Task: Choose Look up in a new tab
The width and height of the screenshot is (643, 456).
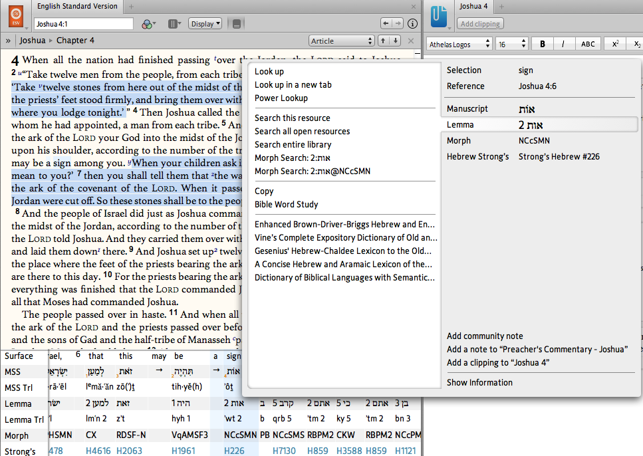Action: (293, 84)
